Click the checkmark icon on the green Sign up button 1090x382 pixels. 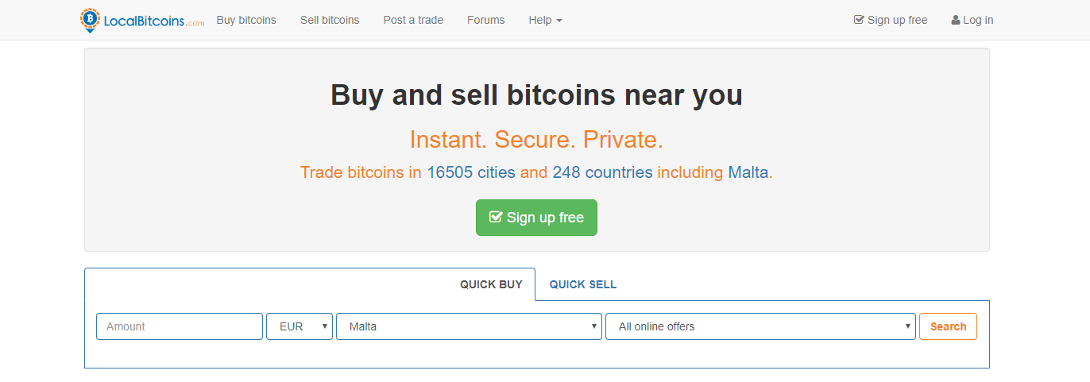[496, 217]
